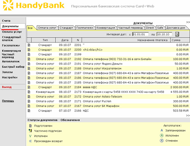190x146 pixels.
Task: Click document status icon for row 2188
Action: [x=29, y=68]
